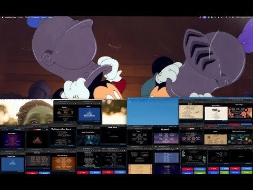Check the menu bar clock
The width and height of the screenshot is (253, 190).
click(244, 17)
